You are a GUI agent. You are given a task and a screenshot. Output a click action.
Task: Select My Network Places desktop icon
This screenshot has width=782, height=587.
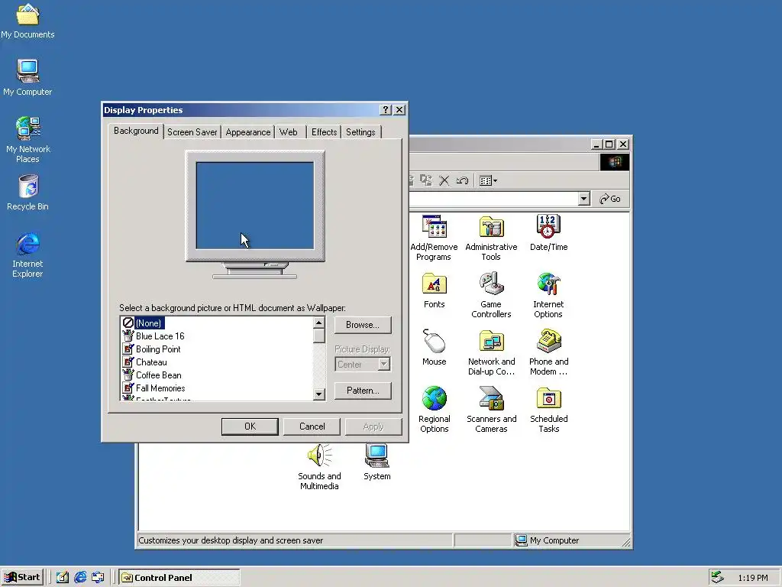27,128
